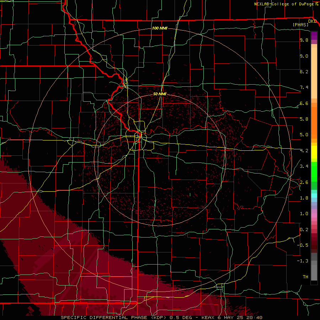This screenshot has width=320, height=320.
Task: Click the pink color bar segment
Action: 314,215
